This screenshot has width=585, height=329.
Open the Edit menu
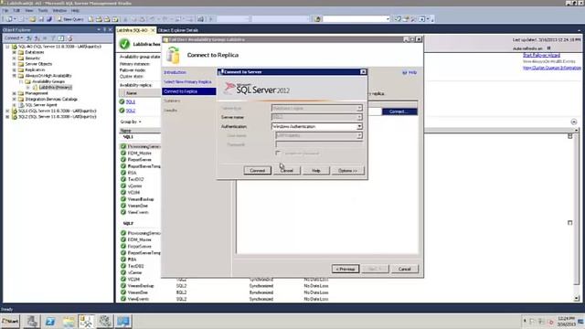click(x=16, y=10)
